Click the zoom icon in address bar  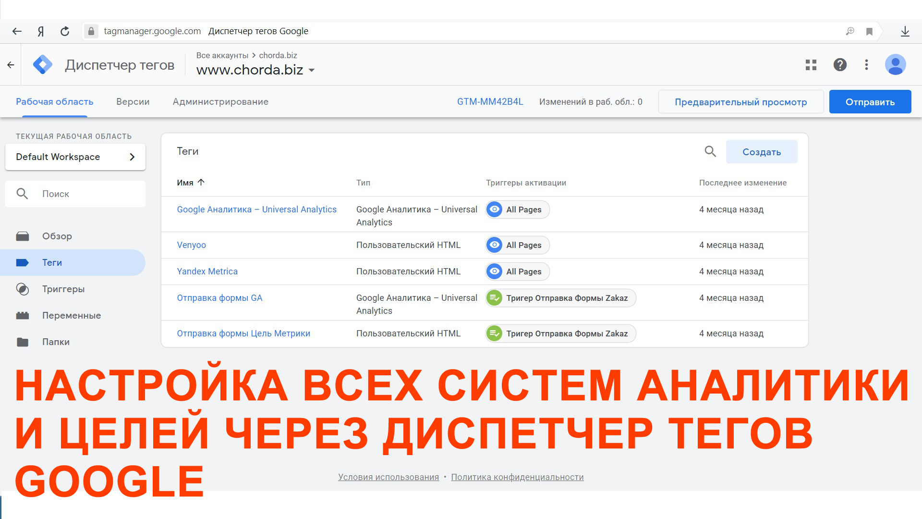pos(850,31)
